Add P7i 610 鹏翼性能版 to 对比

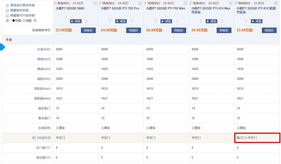[x=257, y=21]
